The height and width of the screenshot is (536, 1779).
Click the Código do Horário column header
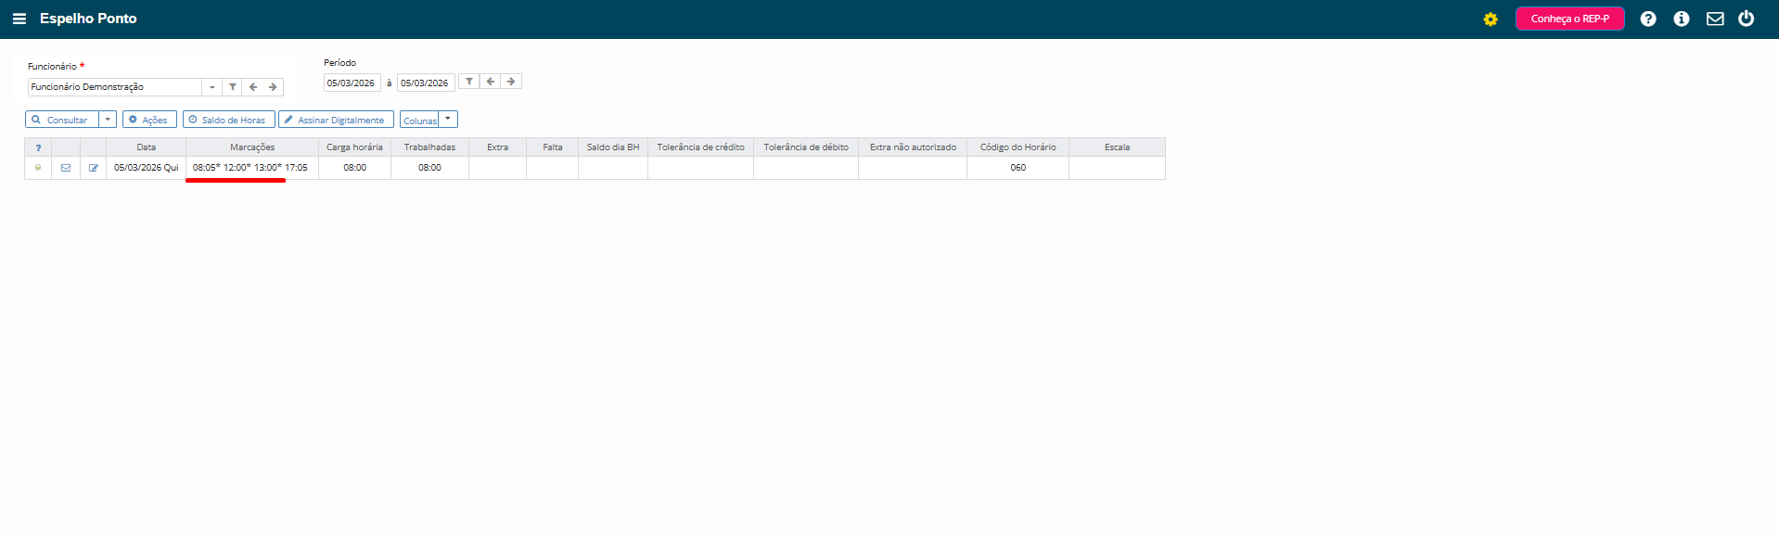[x=1017, y=147]
